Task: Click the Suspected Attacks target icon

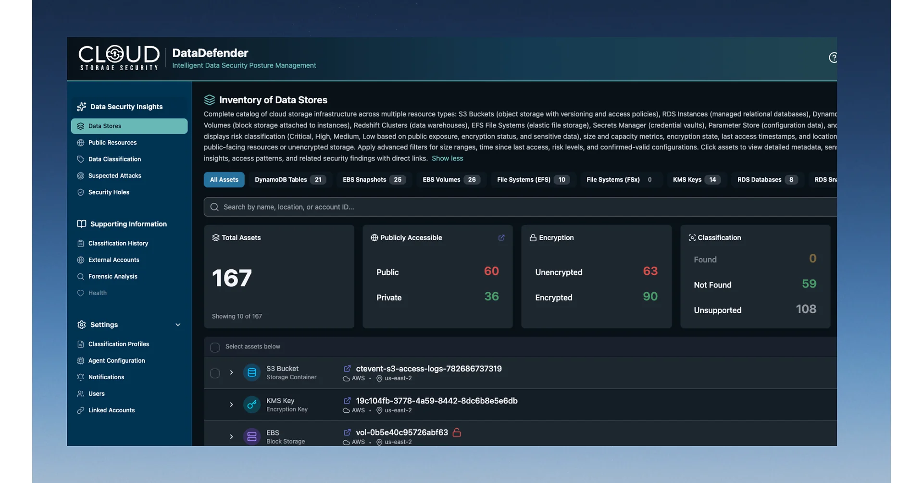Action: coord(81,176)
